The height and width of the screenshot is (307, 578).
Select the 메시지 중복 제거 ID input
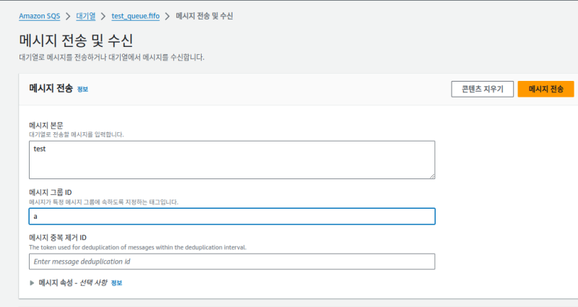[232, 261]
